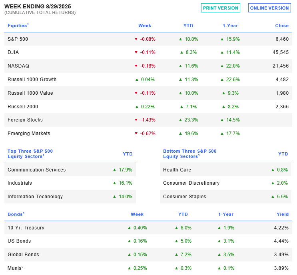
Task: Click Emerging Markets weekly -0.62%
Action: 148,134
